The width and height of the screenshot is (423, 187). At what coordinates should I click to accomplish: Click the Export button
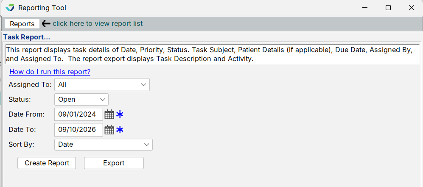tap(114, 163)
